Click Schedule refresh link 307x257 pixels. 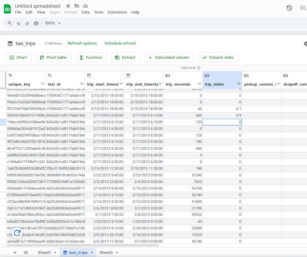click(x=120, y=43)
